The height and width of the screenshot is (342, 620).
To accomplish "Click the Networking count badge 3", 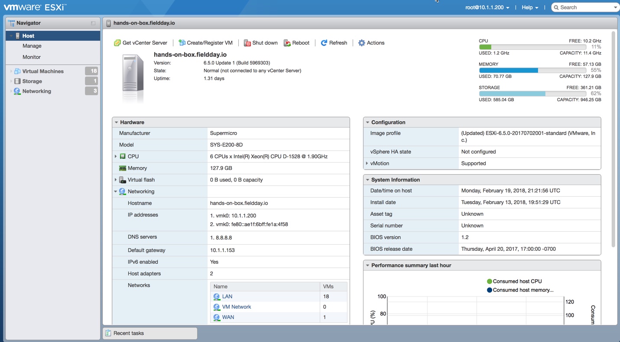I will point(91,91).
